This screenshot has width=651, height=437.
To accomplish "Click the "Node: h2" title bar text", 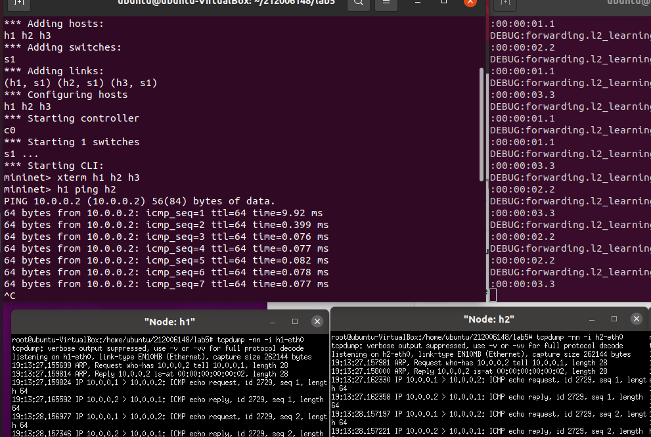I will [x=489, y=319].
